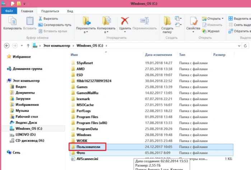This screenshot has width=251, height=170.
Task: Click Выделить все option
Action: [240, 19]
